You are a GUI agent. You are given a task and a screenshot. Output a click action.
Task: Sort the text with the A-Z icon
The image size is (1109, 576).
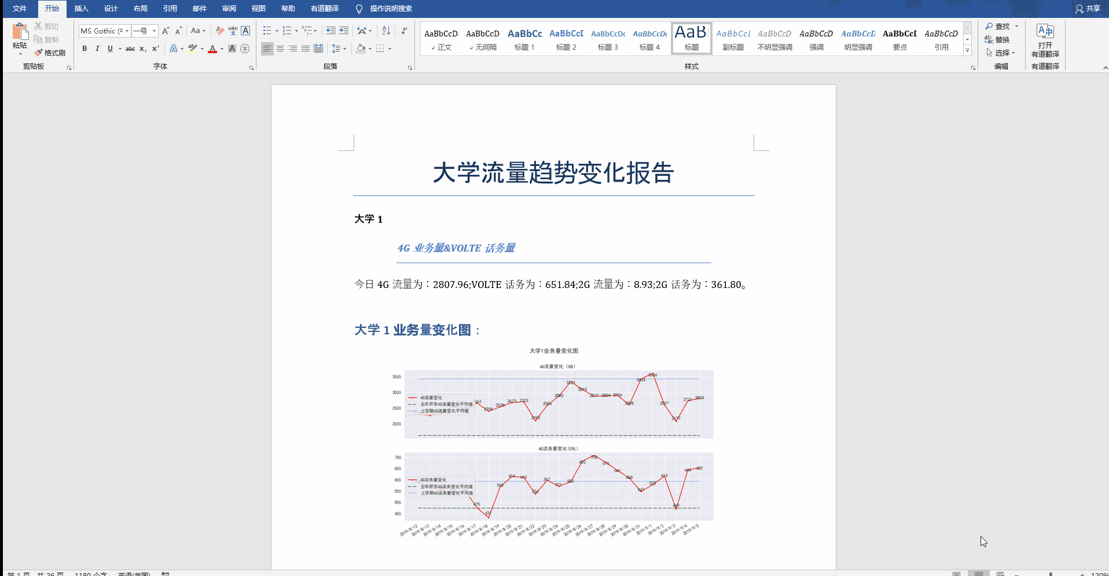(x=385, y=30)
